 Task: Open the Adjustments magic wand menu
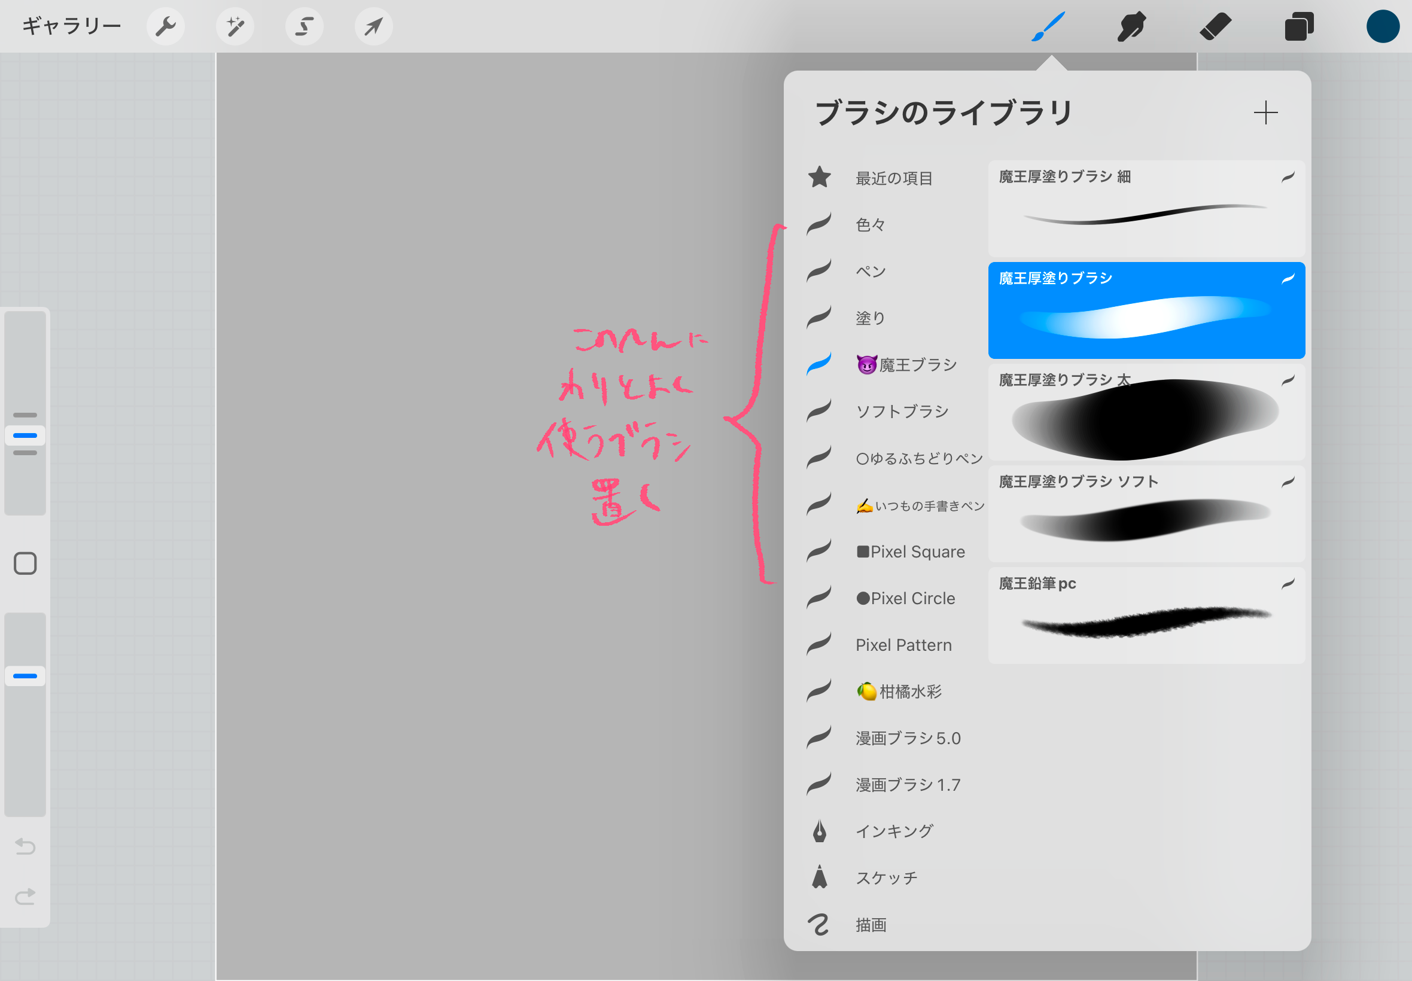point(235,26)
